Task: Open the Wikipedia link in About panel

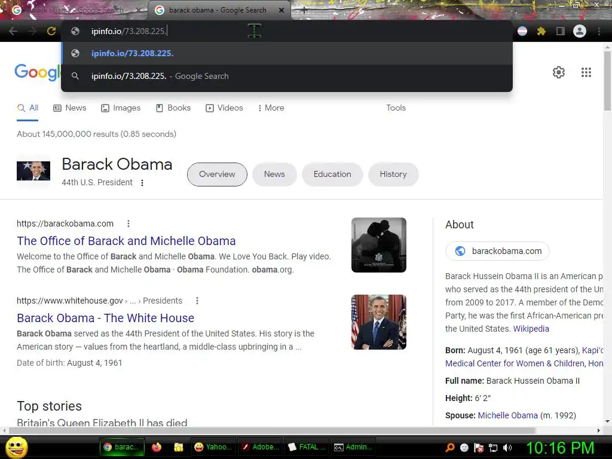Action: 531,329
